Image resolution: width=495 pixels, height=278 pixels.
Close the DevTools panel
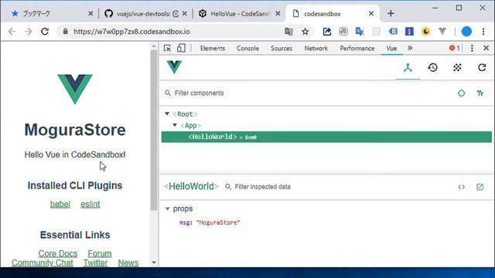(x=486, y=48)
